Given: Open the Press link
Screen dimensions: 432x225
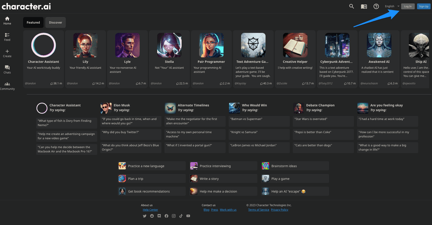Looking at the screenshot, I should click(x=215, y=210).
